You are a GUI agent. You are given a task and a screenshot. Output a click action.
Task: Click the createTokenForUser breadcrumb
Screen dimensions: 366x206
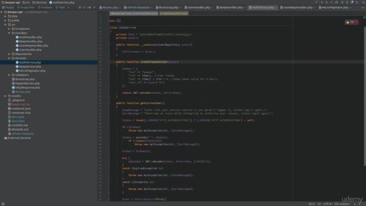(174, 14)
